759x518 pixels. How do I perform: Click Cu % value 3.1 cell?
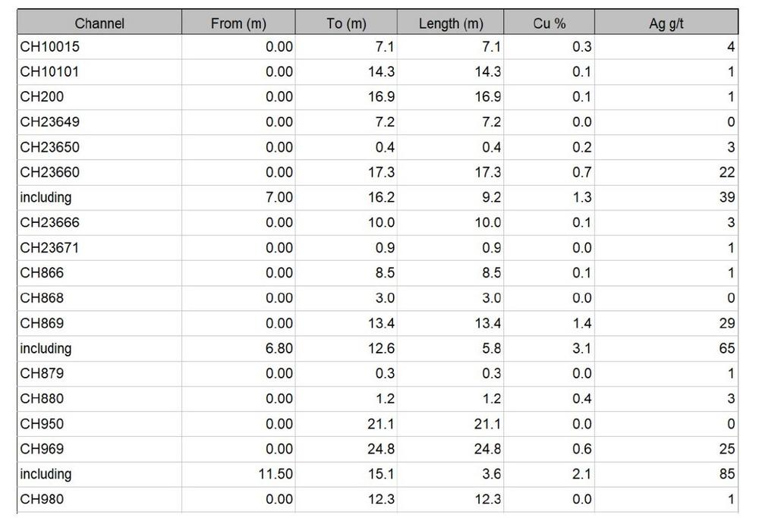click(x=549, y=349)
